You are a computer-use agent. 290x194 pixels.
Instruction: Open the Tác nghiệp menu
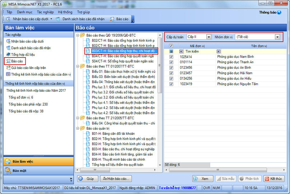click(x=45, y=12)
